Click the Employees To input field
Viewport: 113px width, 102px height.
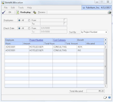52,24
